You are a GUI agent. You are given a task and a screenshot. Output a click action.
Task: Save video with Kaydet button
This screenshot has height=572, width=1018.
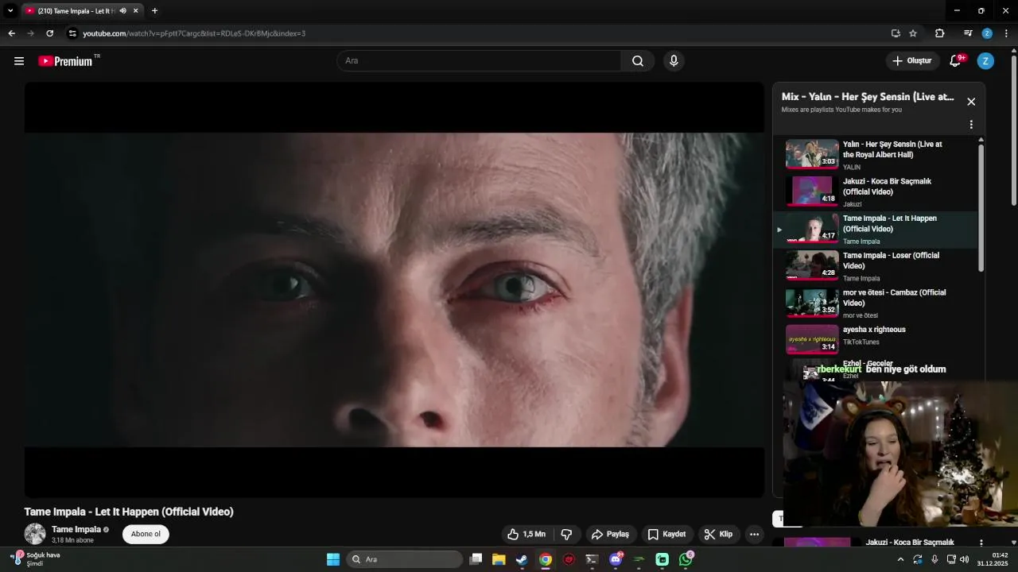666,534
